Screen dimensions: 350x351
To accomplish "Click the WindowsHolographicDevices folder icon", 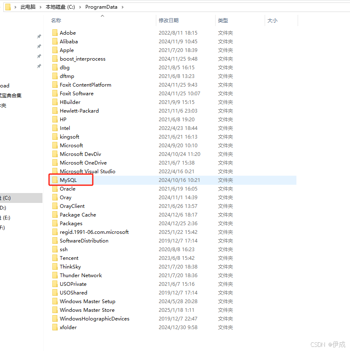I will tap(55, 318).
